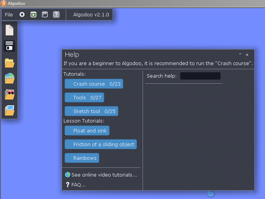Create a new scene with blank page icon
The image size is (265, 199).
(x=10, y=30)
